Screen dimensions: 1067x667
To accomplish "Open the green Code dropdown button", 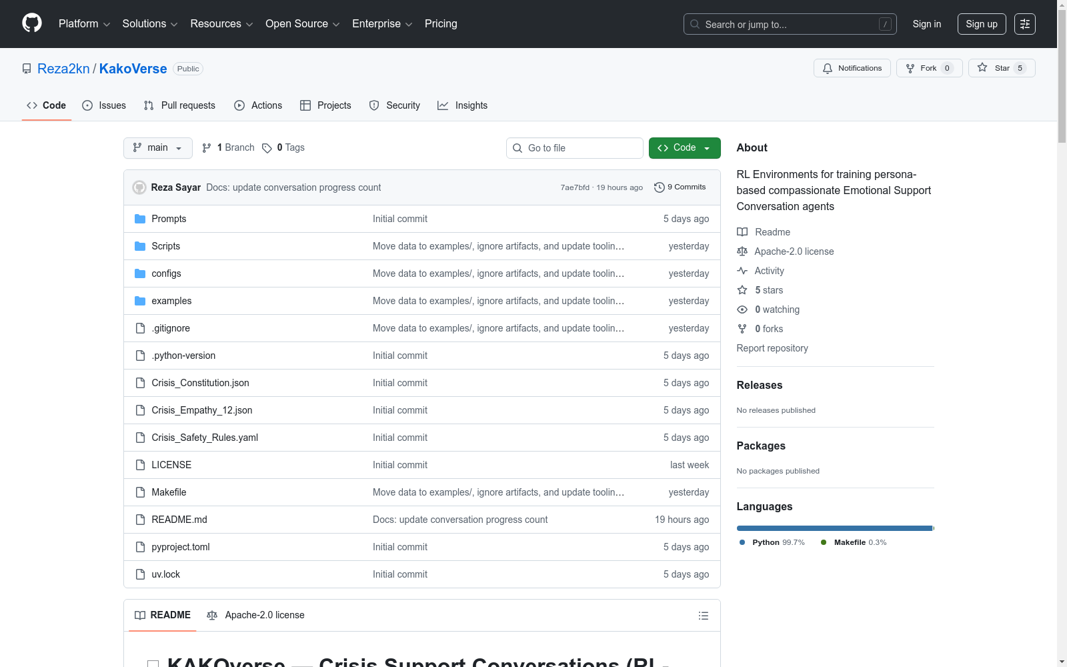I will [x=684, y=148].
